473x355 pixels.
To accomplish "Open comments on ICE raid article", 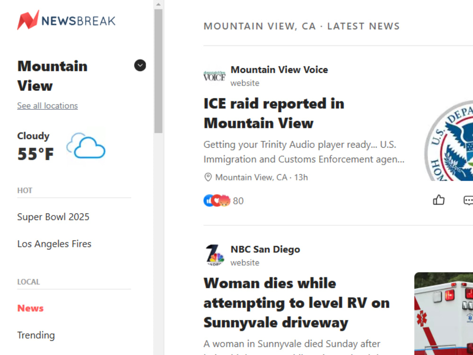I will click(468, 200).
